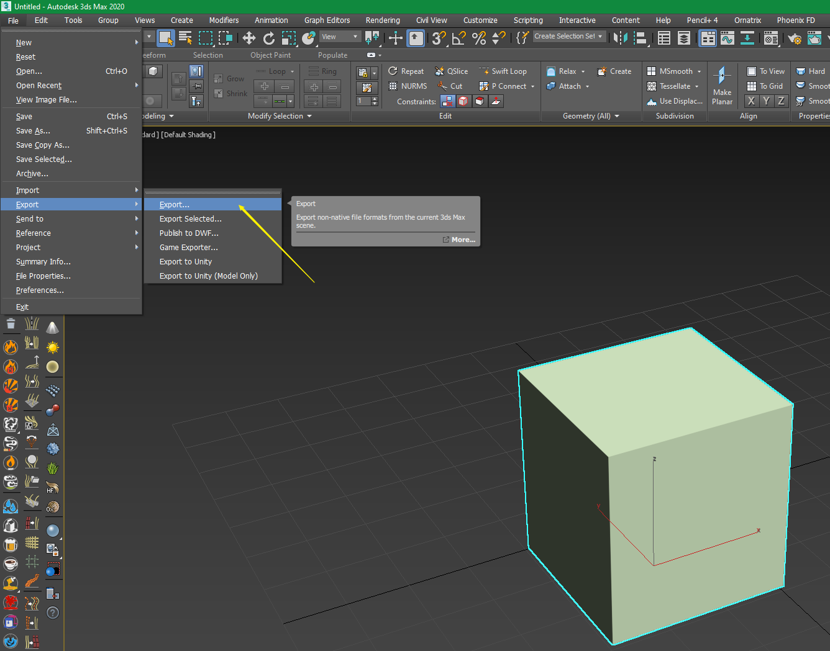The height and width of the screenshot is (651, 830).
Task: Toggle the 3D Snaps button
Action: coord(439,38)
